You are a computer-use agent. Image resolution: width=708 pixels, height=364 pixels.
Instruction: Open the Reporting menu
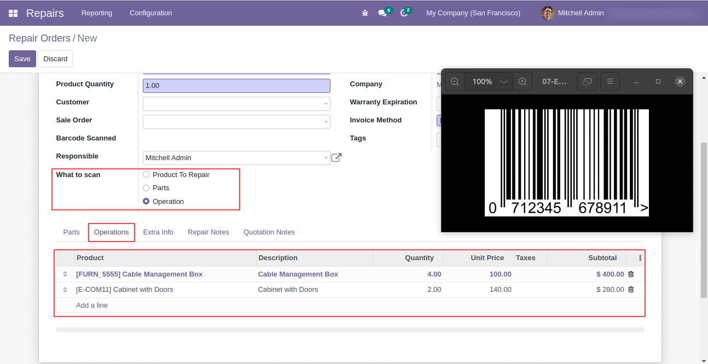(x=97, y=13)
